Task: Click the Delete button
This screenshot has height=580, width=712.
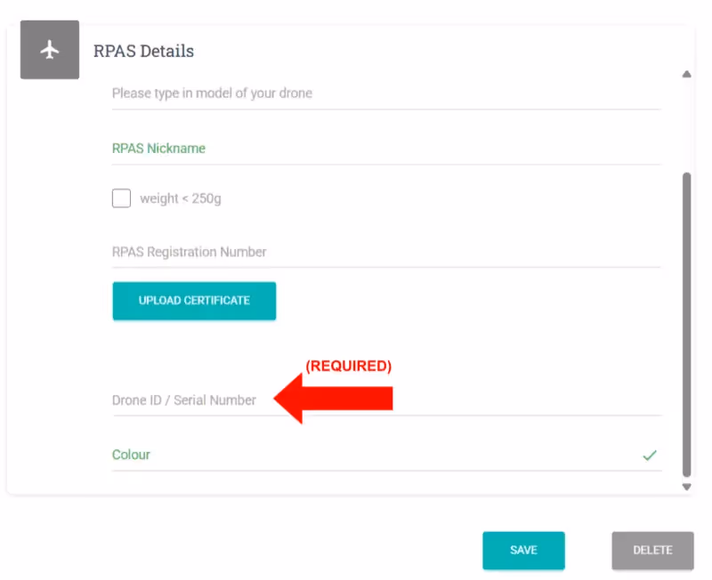Action: (x=652, y=551)
